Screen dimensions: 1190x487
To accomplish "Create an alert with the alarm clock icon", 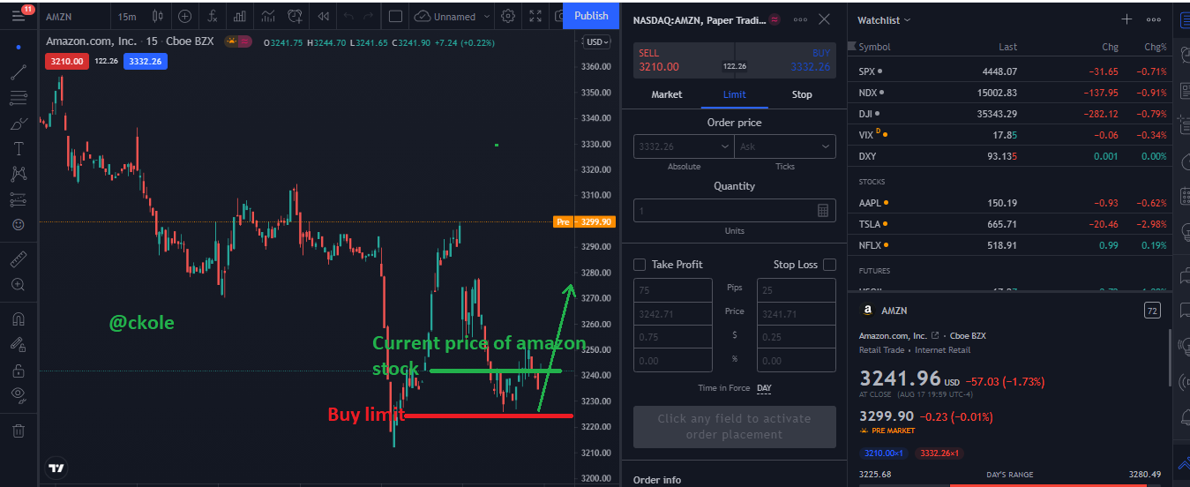I will click(296, 16).
